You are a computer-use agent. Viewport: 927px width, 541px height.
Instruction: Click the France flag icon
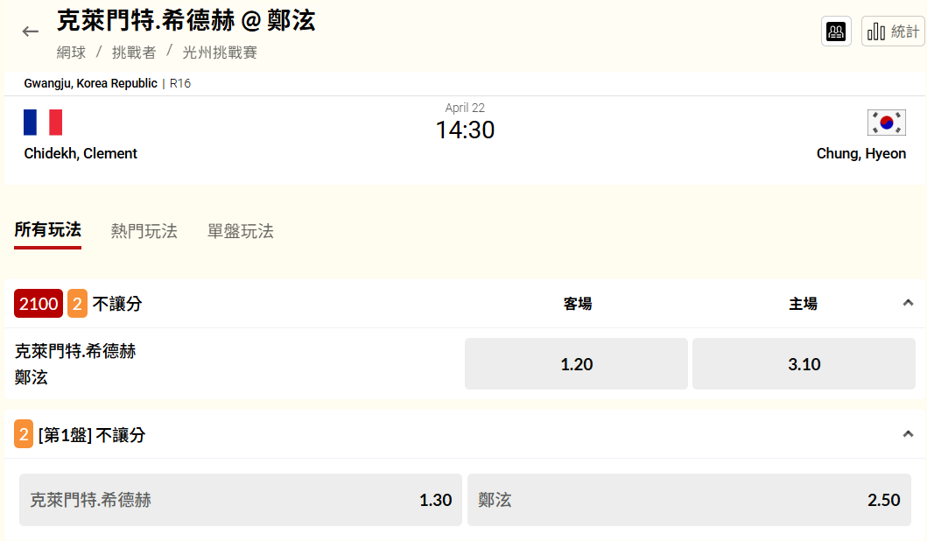point(43,123)
